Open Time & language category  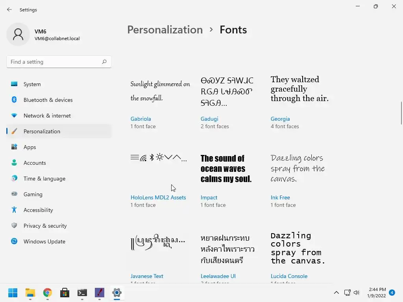(59, 178)
